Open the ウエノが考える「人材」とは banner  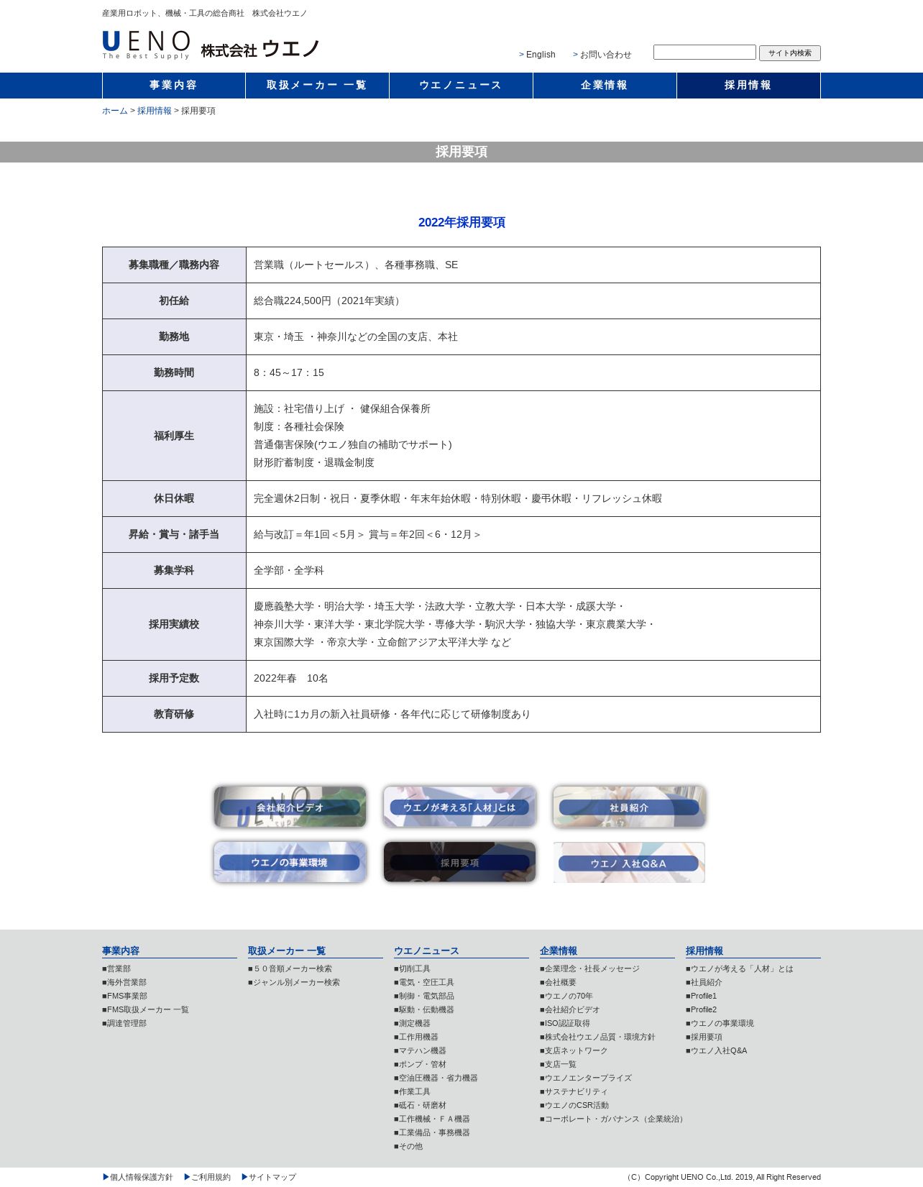pos(459,807)
